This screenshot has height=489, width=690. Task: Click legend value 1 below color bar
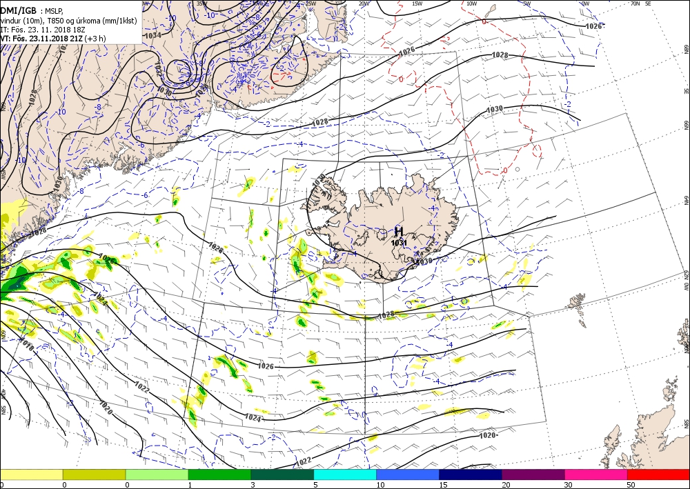tap(190, 485)
